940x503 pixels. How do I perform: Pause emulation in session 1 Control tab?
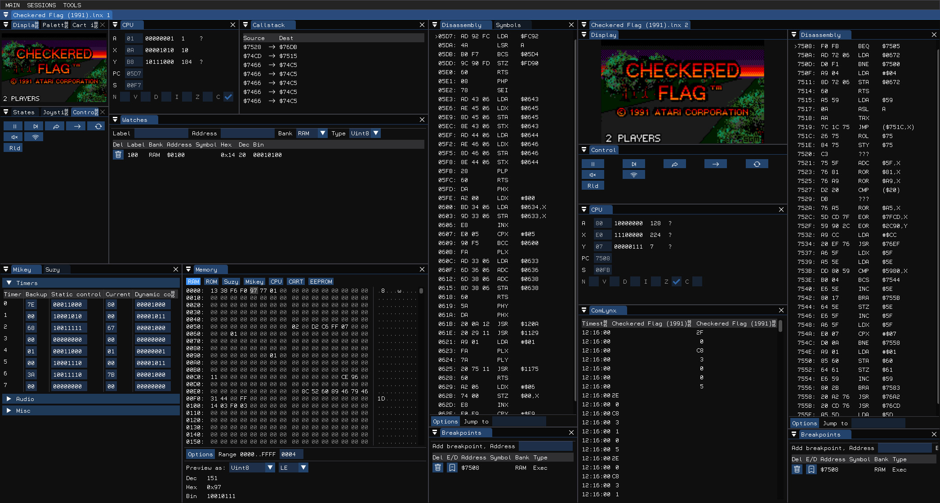(14, 126)
